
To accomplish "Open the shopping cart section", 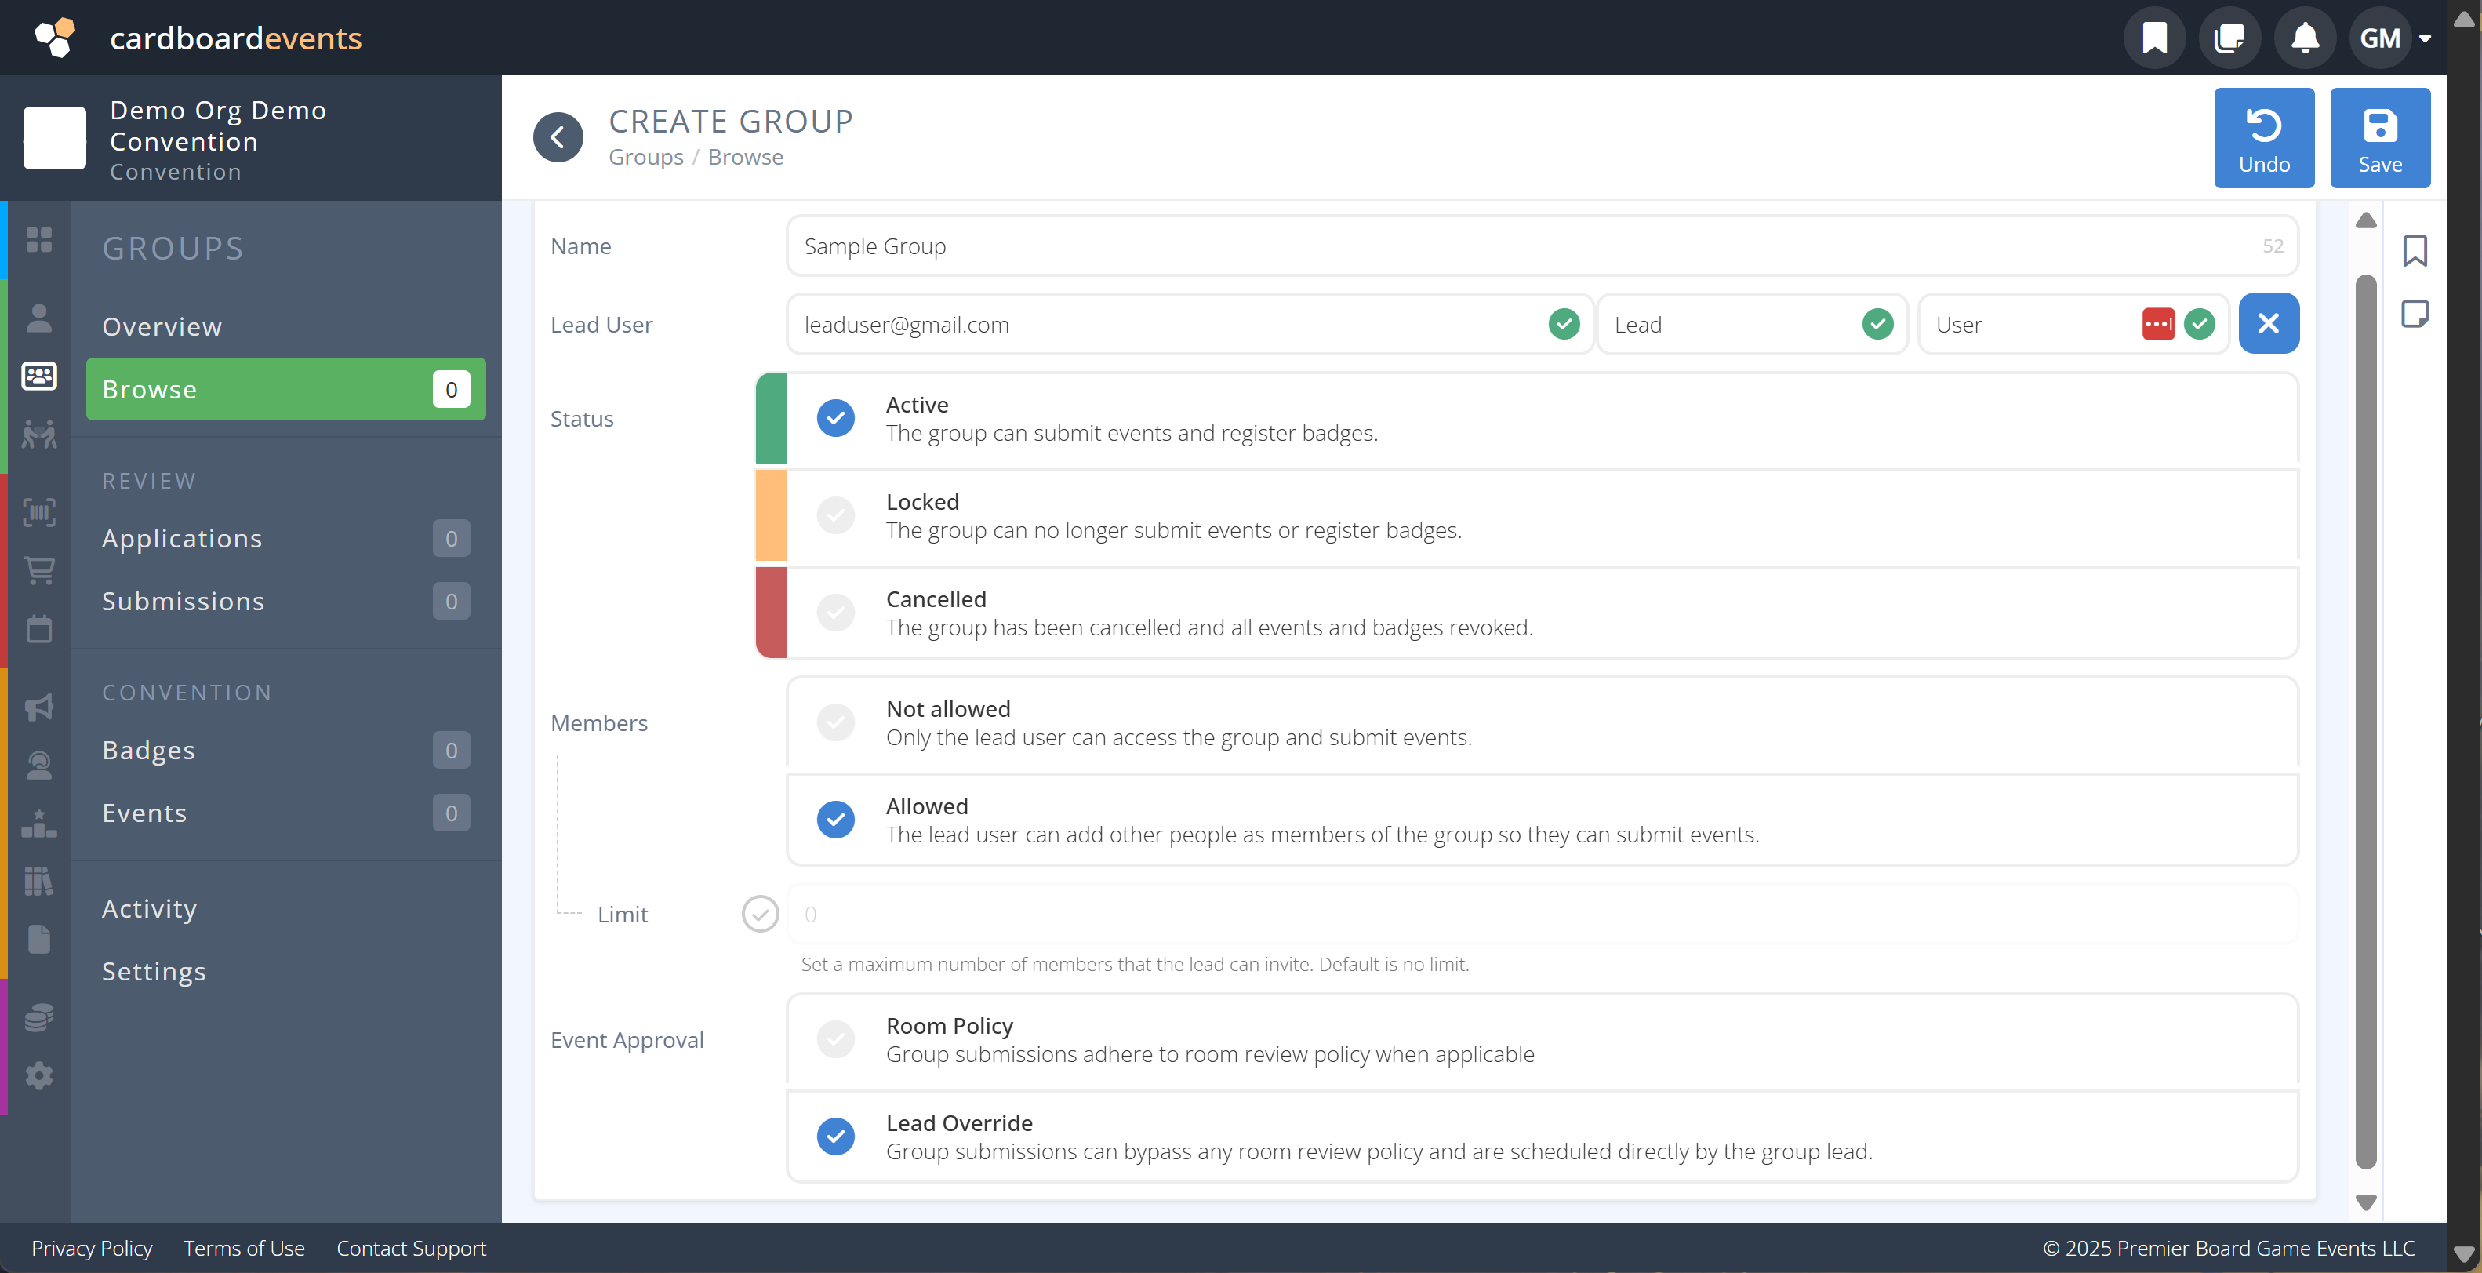I will [38, 570].
